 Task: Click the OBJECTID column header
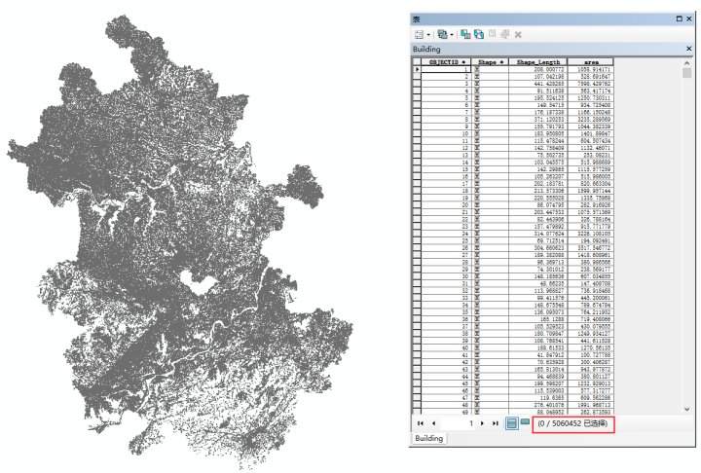tap(445, 61)
